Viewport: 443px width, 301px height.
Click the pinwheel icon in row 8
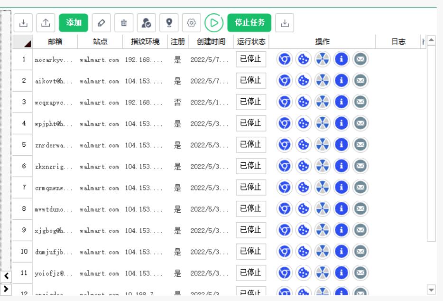[x=323, y=209]
